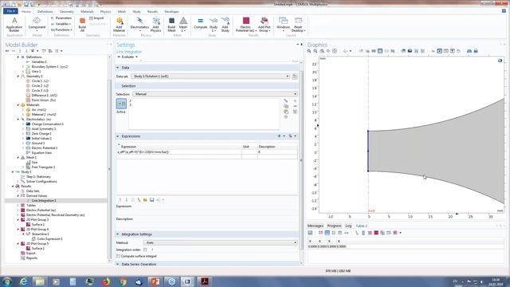510x287 pixels.
Task: Click the Add Plot Group icon
Action: (265, 25)
